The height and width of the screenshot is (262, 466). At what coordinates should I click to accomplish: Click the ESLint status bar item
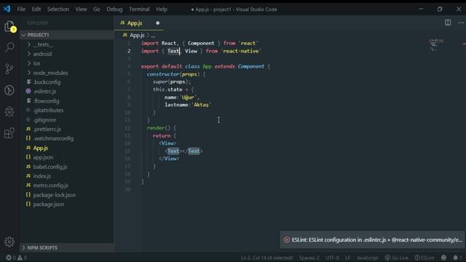pos(424,258)
